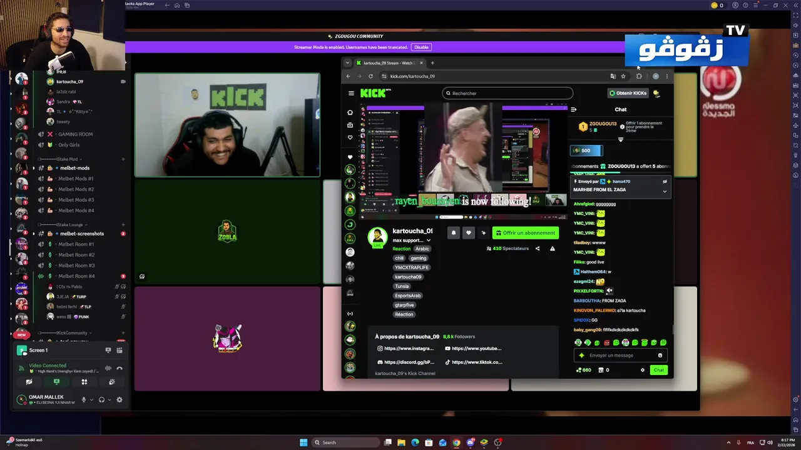
Task: Open Windows taskbar Search box
Action: coord(345,442)
